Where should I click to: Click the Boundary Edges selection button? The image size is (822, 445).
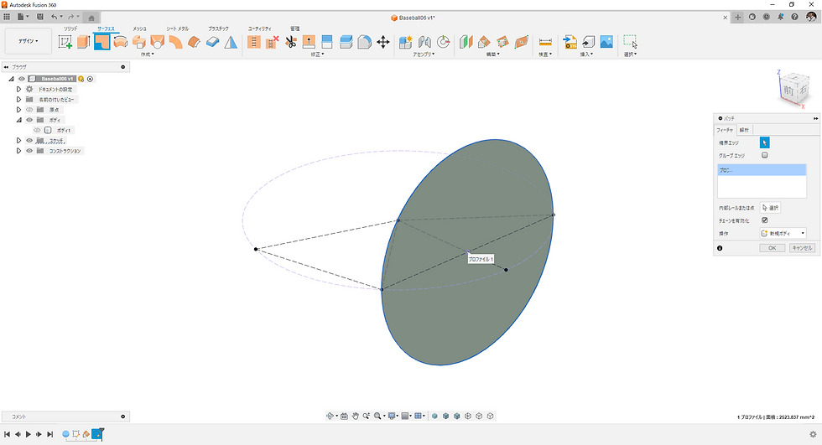[x=764, y=142]
